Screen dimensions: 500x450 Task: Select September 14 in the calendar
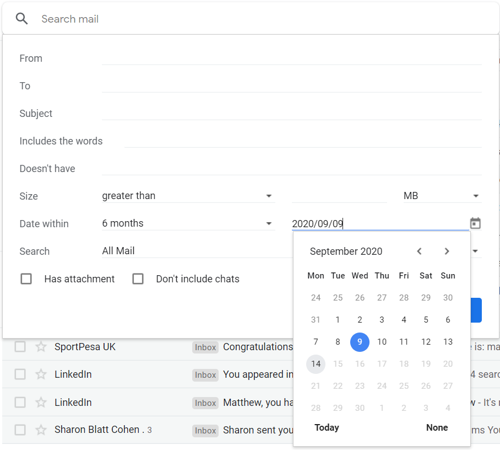coord(316,363)
